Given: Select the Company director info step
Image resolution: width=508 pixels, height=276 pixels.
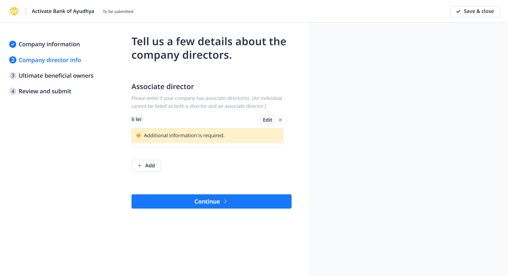Looking at the screenshot, I should tap(50, 60).
